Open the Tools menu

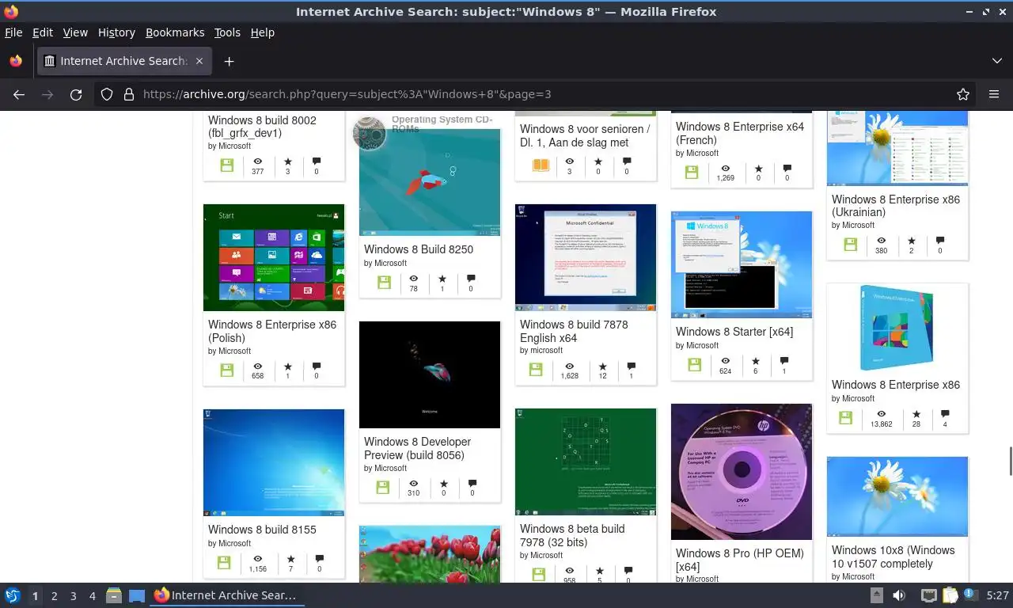click(x=227, y=32)
